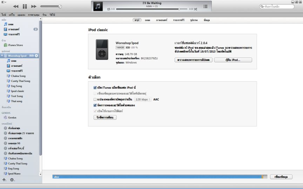Toggle repeat in the now playing display

click(x=108, y=9)
